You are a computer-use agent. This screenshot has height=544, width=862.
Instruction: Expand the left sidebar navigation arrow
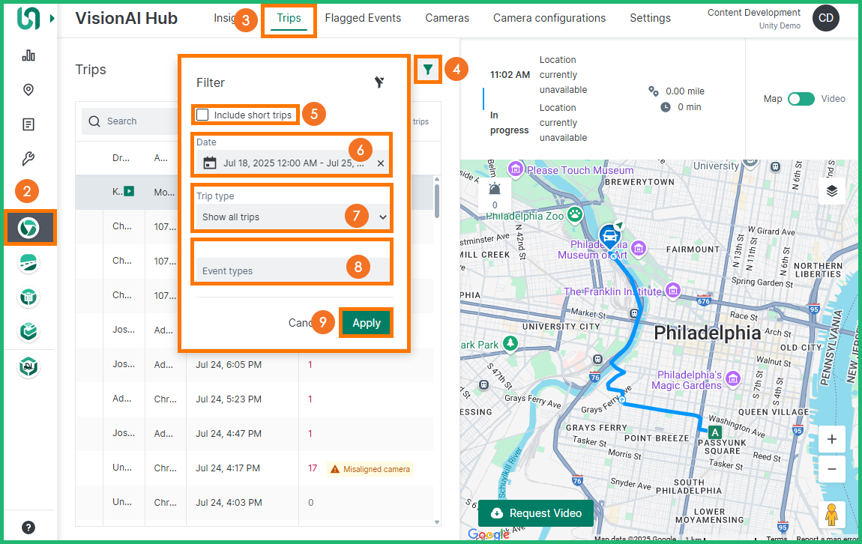tap(52, 18)
